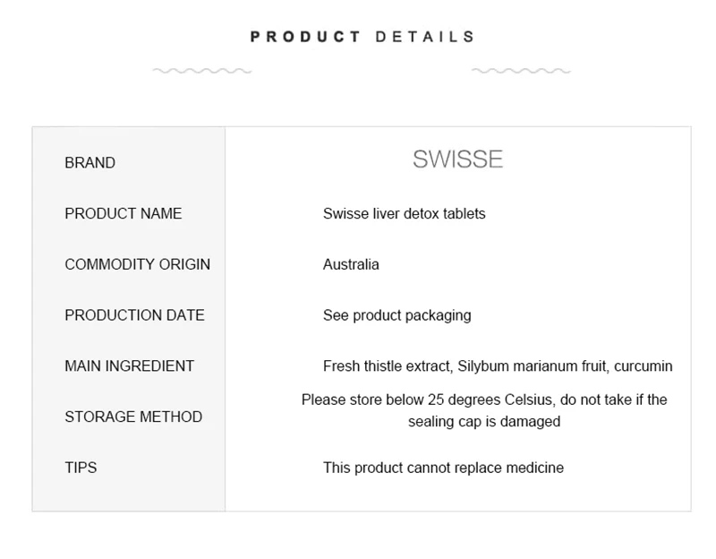The height and width of the screenshot is (559, 716).
Task: Select the STORAGE METHOD label
Action: 133,417
